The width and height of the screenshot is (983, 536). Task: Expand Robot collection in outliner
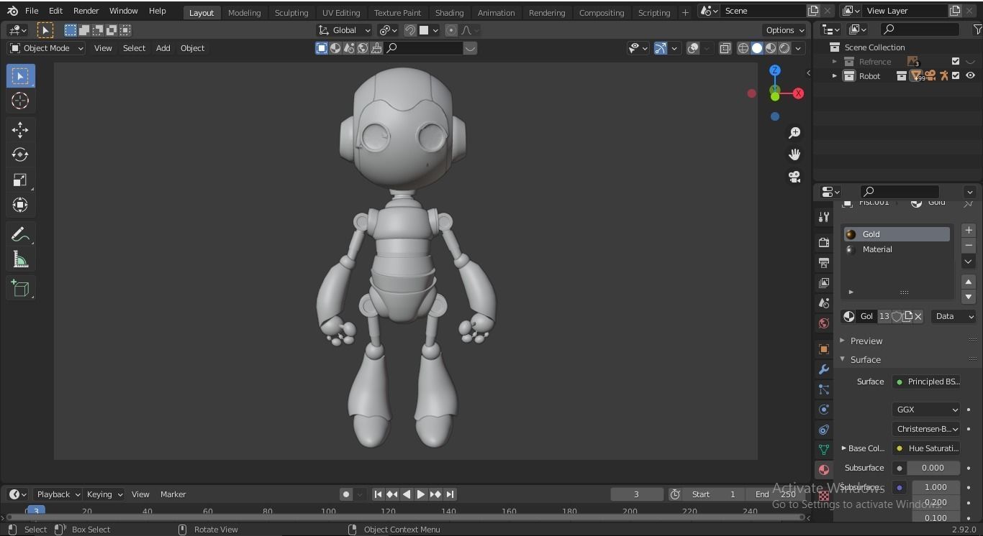835,75
